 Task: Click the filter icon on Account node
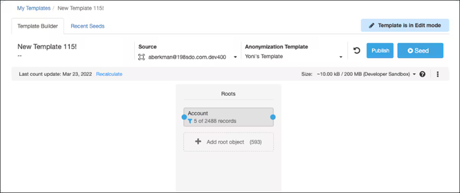190,121
